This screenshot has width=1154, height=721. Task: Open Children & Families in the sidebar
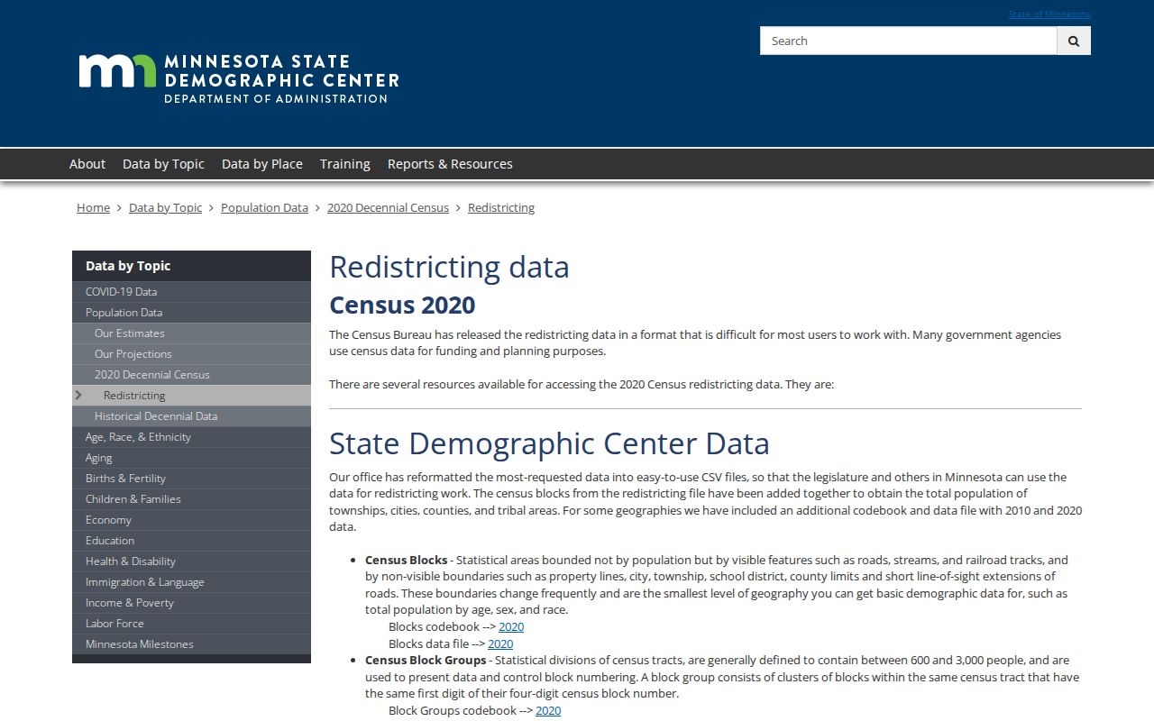191,499
